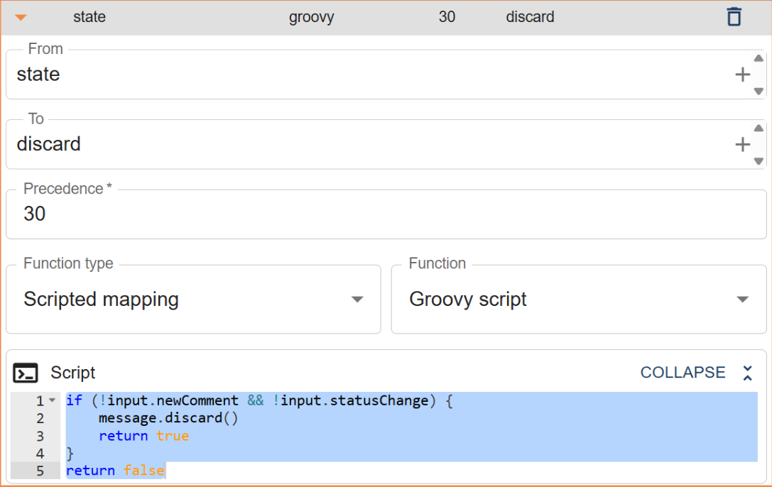
Task: Delete this mapping using the trash icon
Action: tap(734, 16)
